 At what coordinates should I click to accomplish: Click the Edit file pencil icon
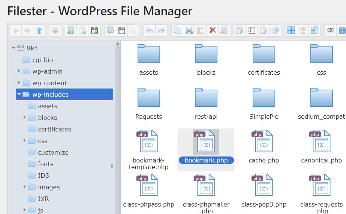pos(263,30)
